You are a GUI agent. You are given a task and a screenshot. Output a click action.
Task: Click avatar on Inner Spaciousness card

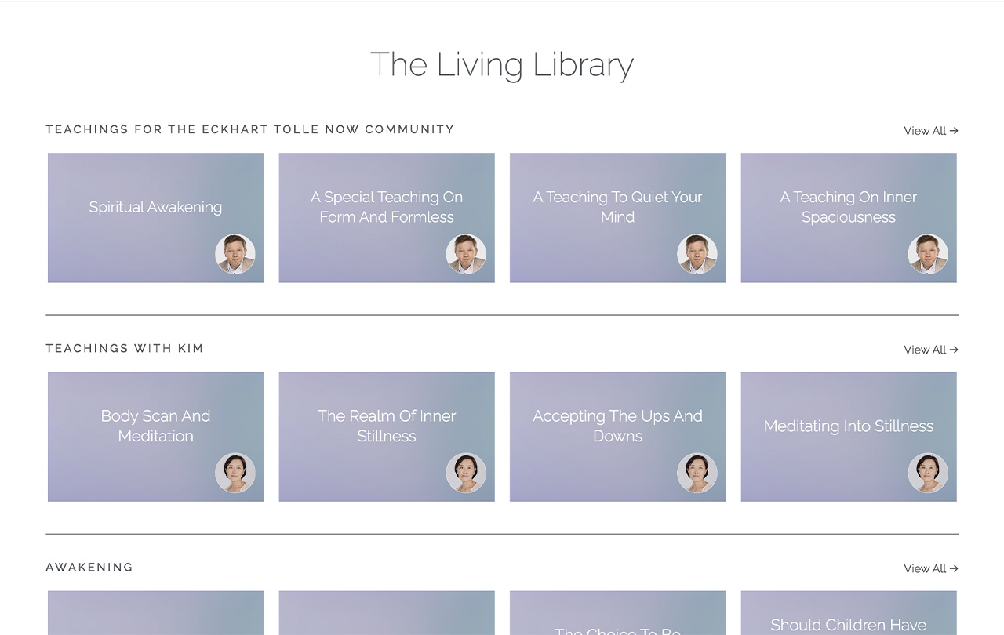click(x=928, y=254)
